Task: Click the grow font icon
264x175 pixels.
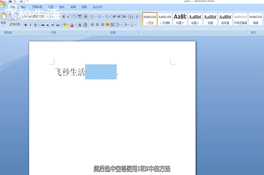Action: coord(64,16)
